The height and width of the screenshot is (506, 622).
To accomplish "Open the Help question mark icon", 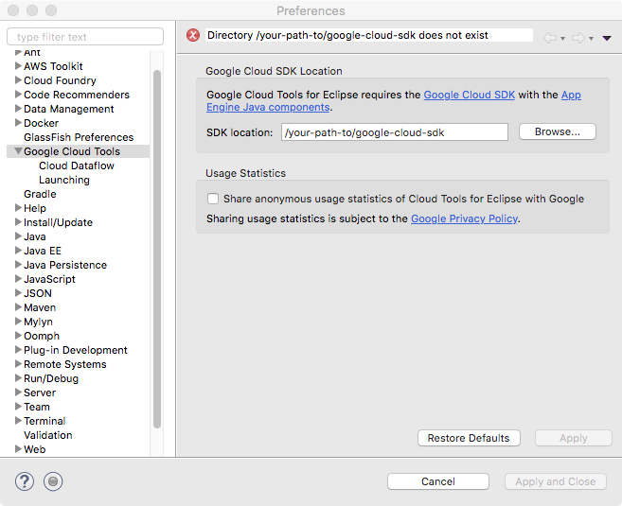I will click(25, 481).
